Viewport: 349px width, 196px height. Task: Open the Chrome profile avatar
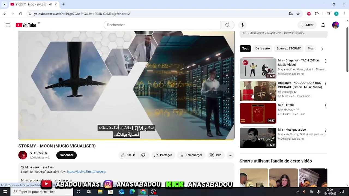336,14
